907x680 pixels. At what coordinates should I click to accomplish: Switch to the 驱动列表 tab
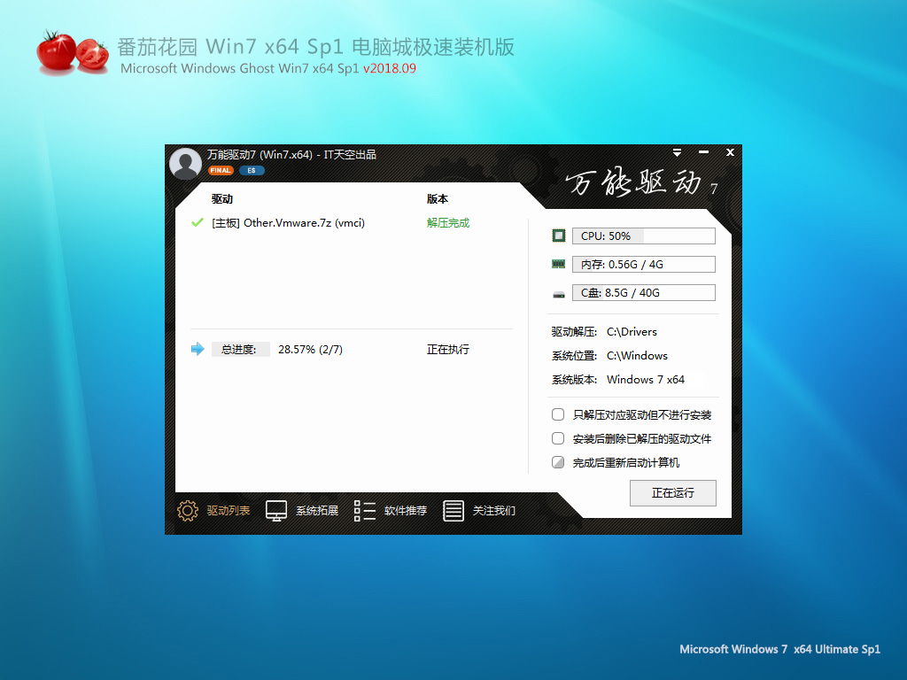coord(229,511)
